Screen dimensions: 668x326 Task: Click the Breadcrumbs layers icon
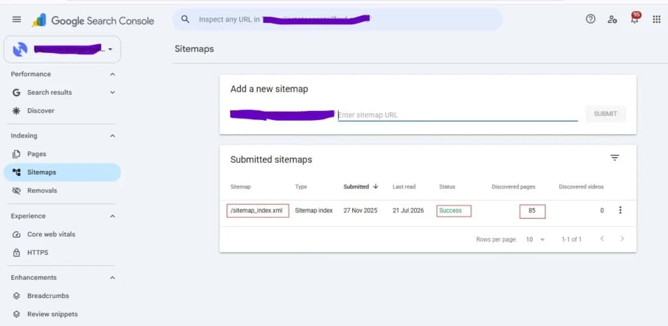(16, 296)
